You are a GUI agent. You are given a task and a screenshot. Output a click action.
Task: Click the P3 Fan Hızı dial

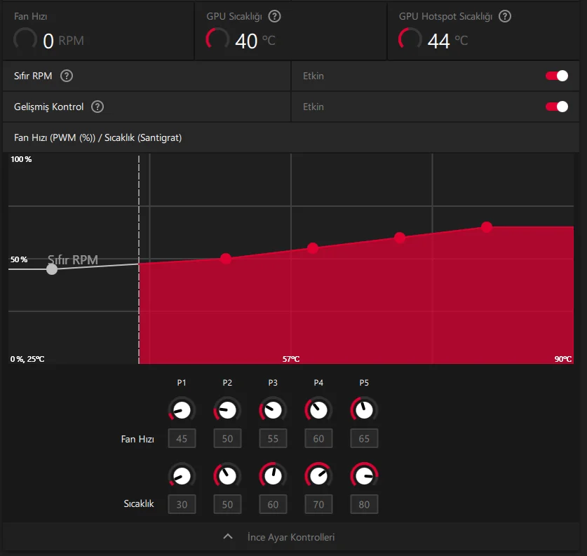[x=273, y=410]
